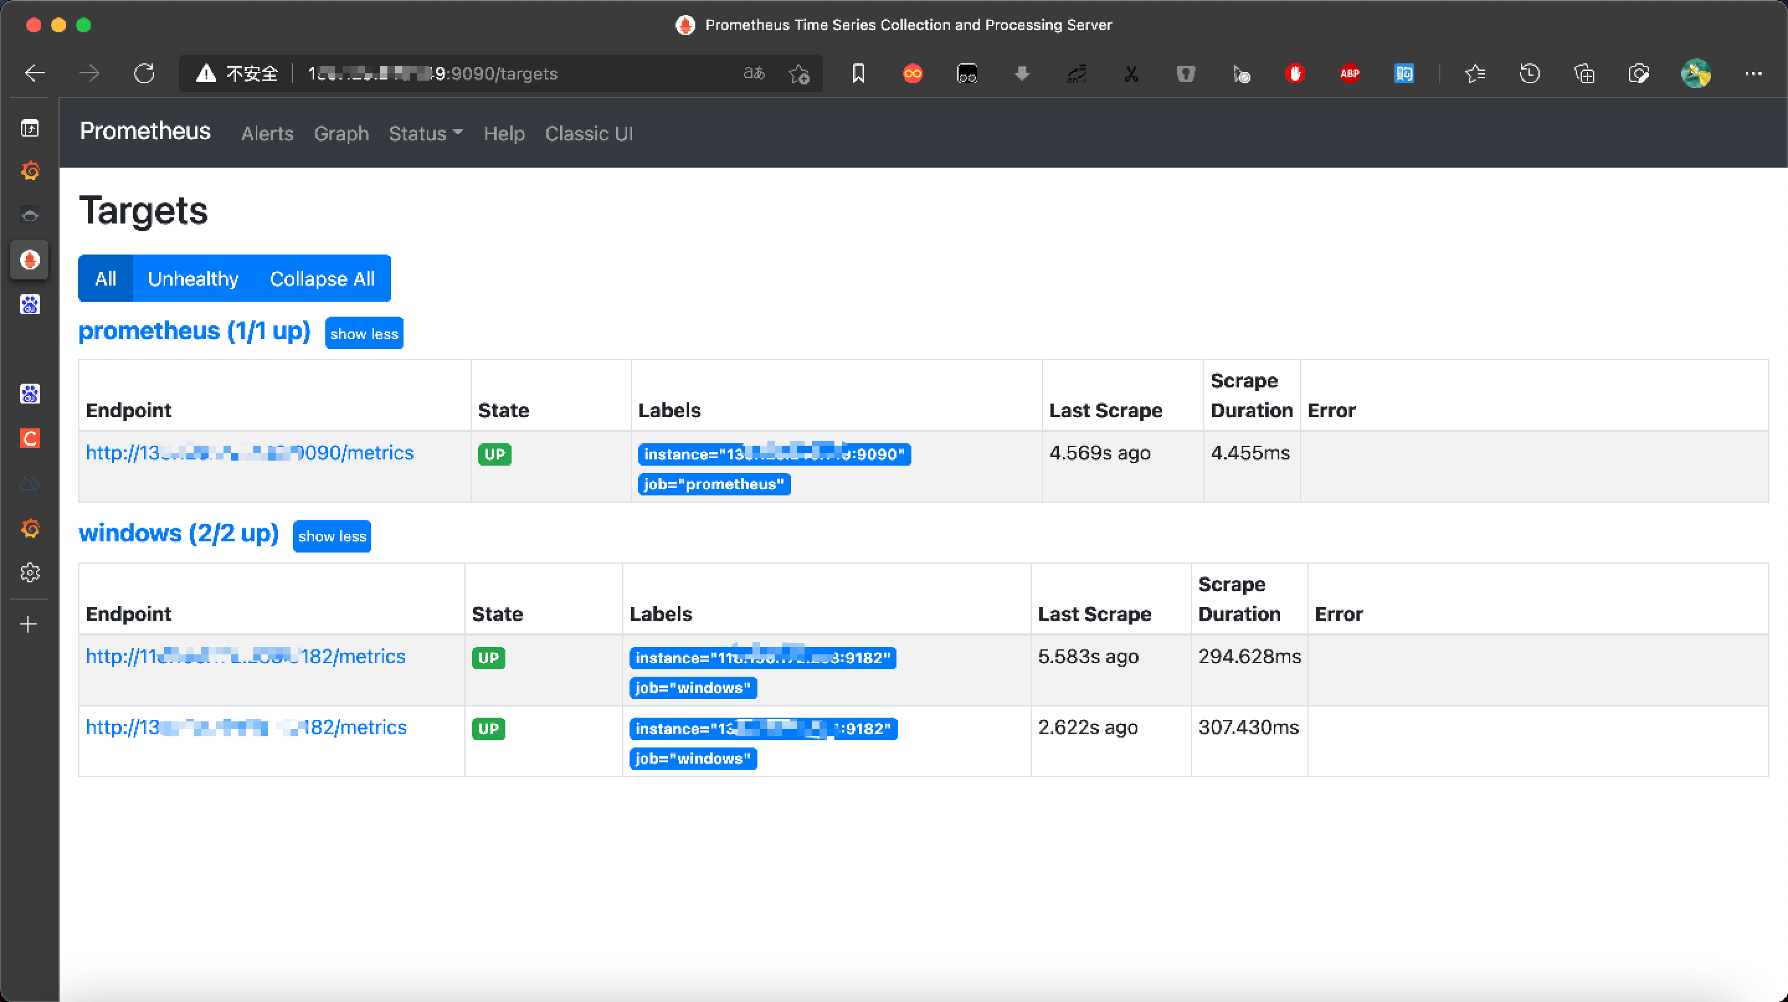1788x1002 pixels.
Task: Click the windows (2/2 up) heading link
Action: (x=178, y=533)
